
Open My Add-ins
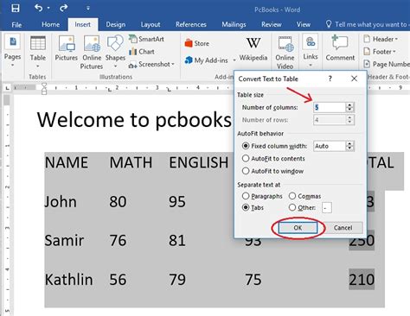click(207, 60)
